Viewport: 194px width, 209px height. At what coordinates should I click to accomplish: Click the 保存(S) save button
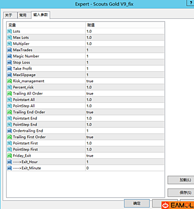coord(181,193)
